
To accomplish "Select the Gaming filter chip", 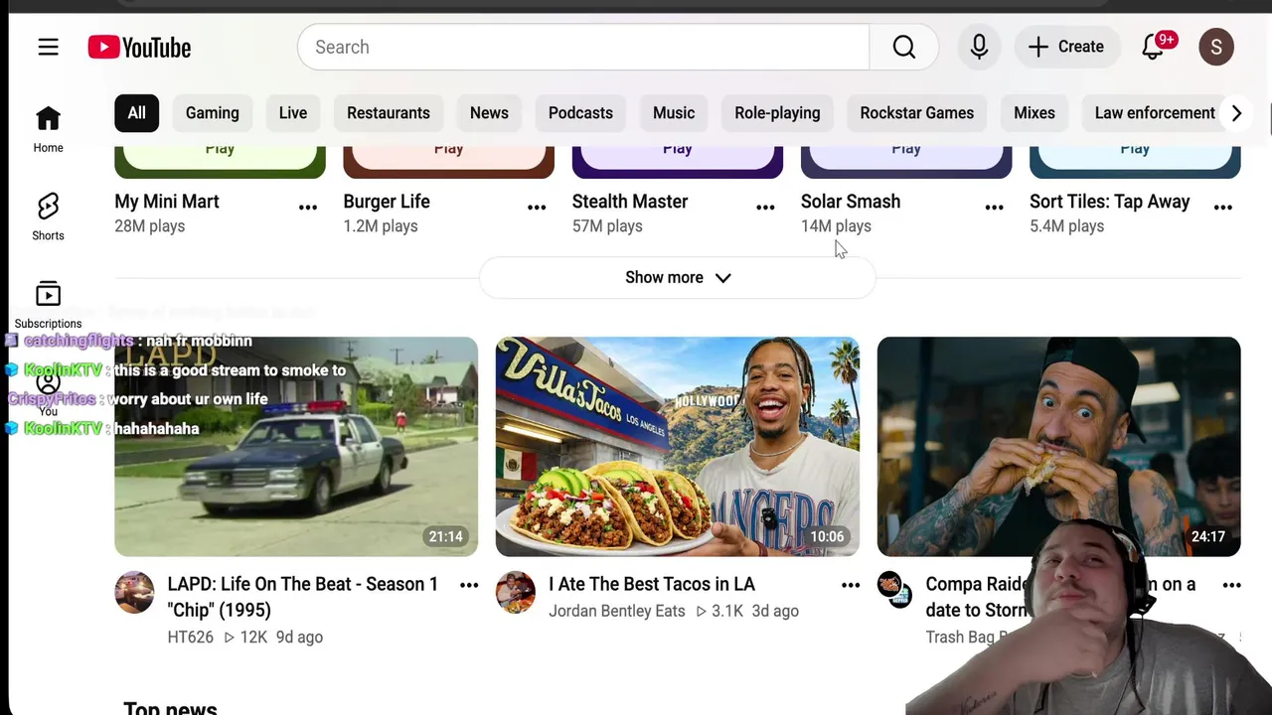I will [213, 113].
